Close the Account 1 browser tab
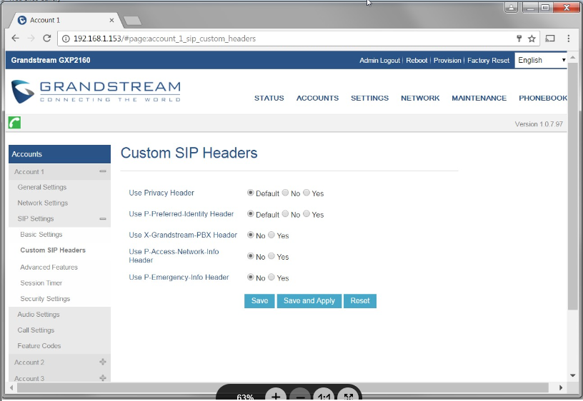The height and width of the screenshot is (401, 583). [111, 20]
